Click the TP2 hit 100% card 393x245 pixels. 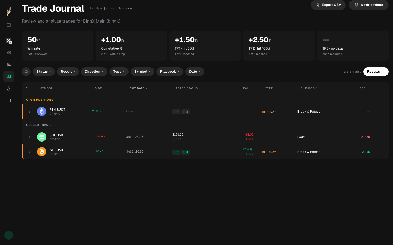pyautogui.click(x=279, y=46)
